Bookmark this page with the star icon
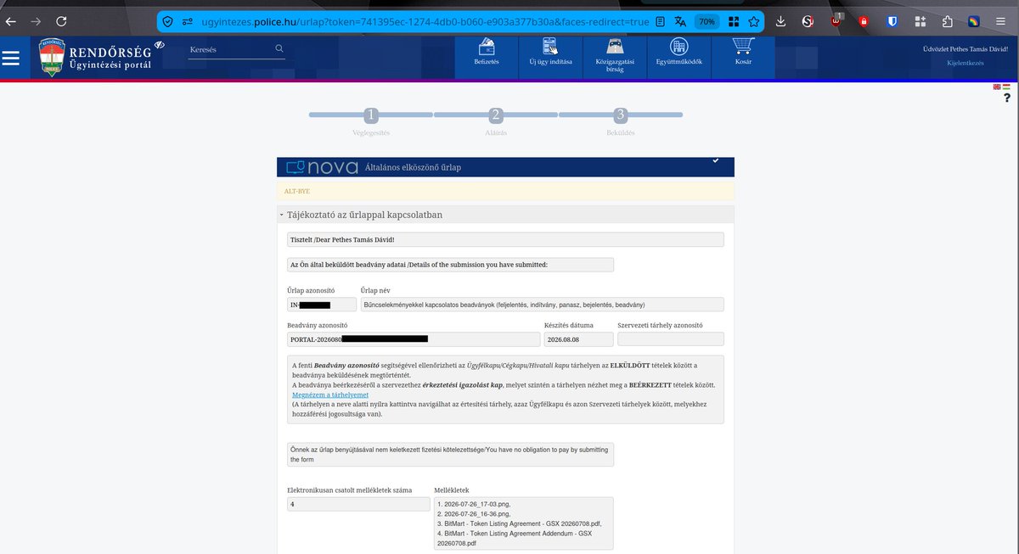The image size is (1019, 554). 752,21
